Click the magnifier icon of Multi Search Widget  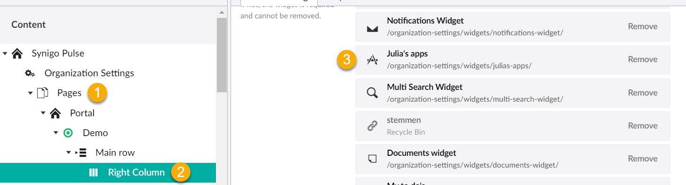click(x=372, y=93)
